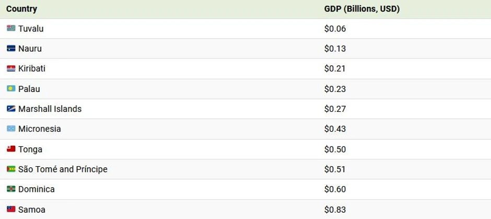Click the Samoa flag icon
This screenshot has height=219, width=491.
[x=11, y=210]
